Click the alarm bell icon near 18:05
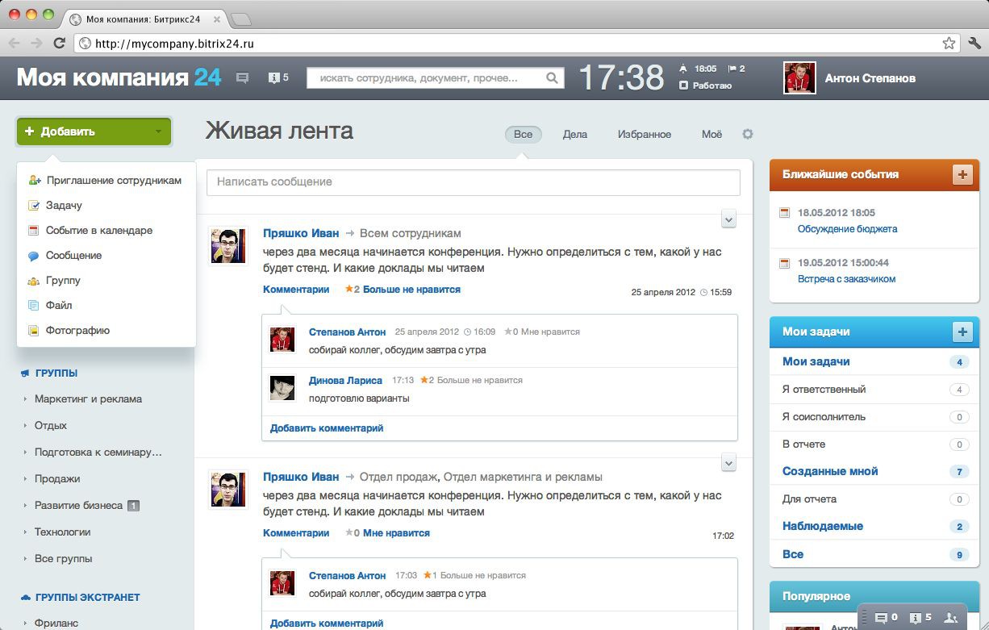This screenshot has width=989, height=630. click(683, 69)
